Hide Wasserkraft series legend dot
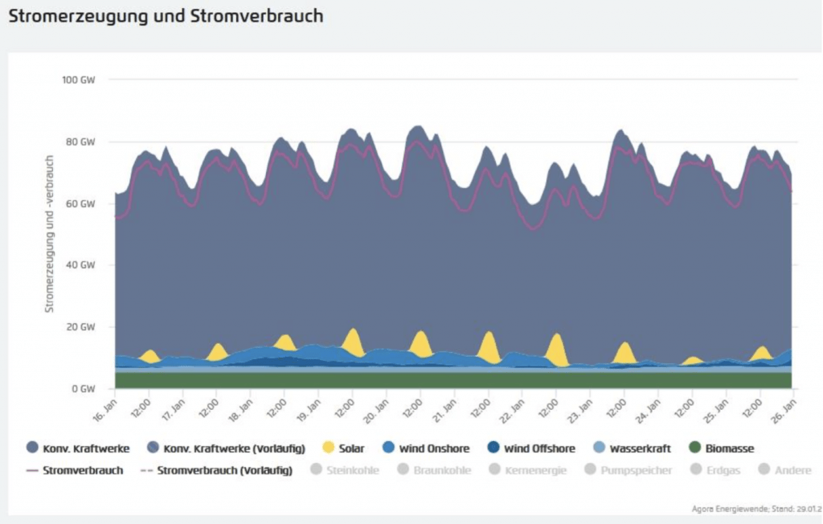823x524 pixels. pyautogui.click(x=599, y=448)
